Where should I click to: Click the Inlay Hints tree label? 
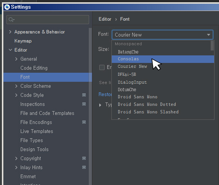[x=31, y=167]
